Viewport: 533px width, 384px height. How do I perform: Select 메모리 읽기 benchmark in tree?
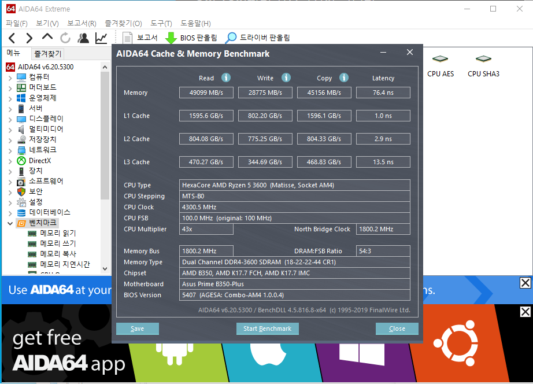pos(58,233)
